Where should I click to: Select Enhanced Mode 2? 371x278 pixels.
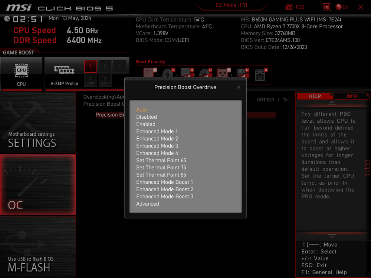pyautogui.click(x=157, y=139)
